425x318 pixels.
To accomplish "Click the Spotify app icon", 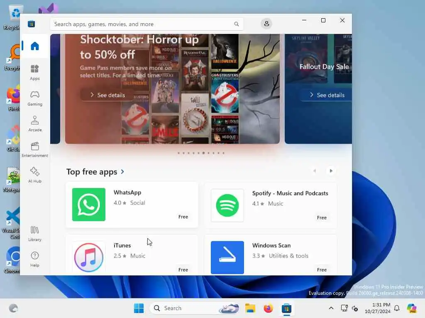I will click(227, 205).
